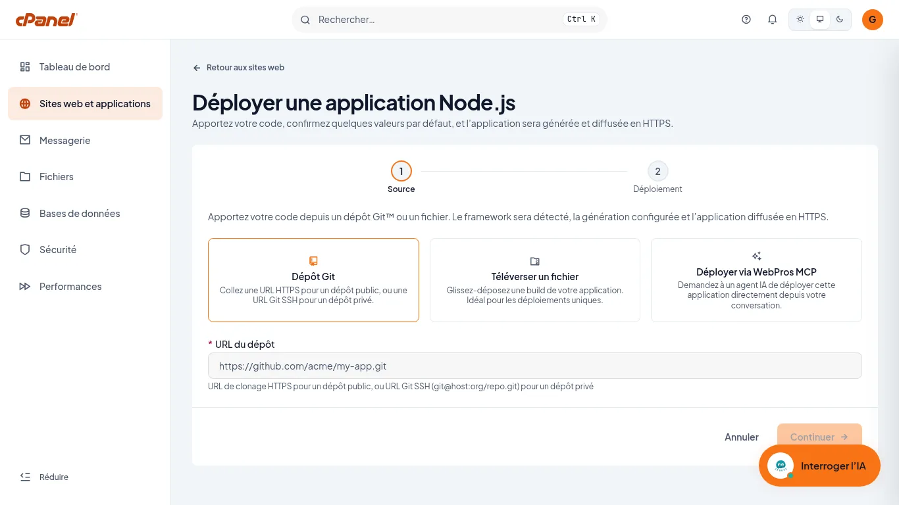Choose Déployer via WebPros MCP card
Image resolution: width=899 pixels, height=505 pixels.
tap(756, 280)
